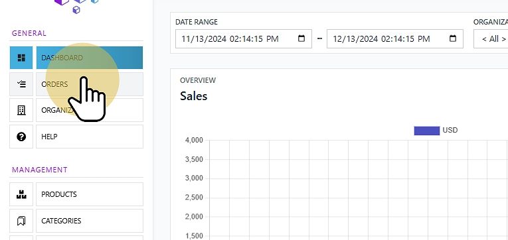
Task: Click the Organizations building icon
Action: pyautogui.click(x=21, y=110)
